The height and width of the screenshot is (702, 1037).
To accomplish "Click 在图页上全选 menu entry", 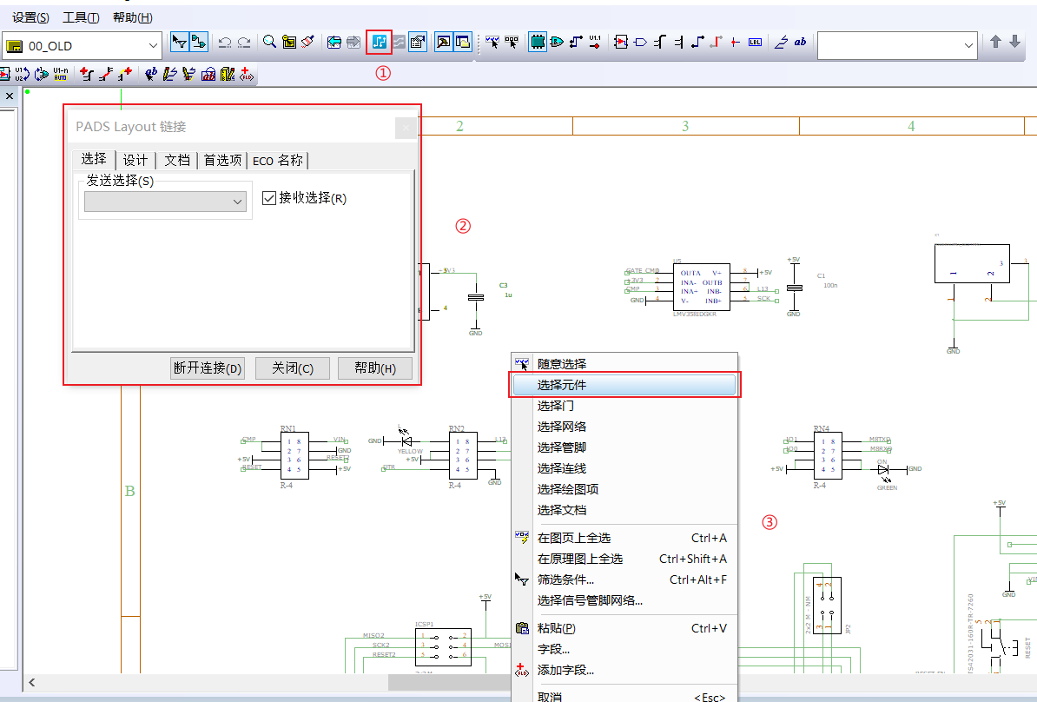I will point(624,538).
